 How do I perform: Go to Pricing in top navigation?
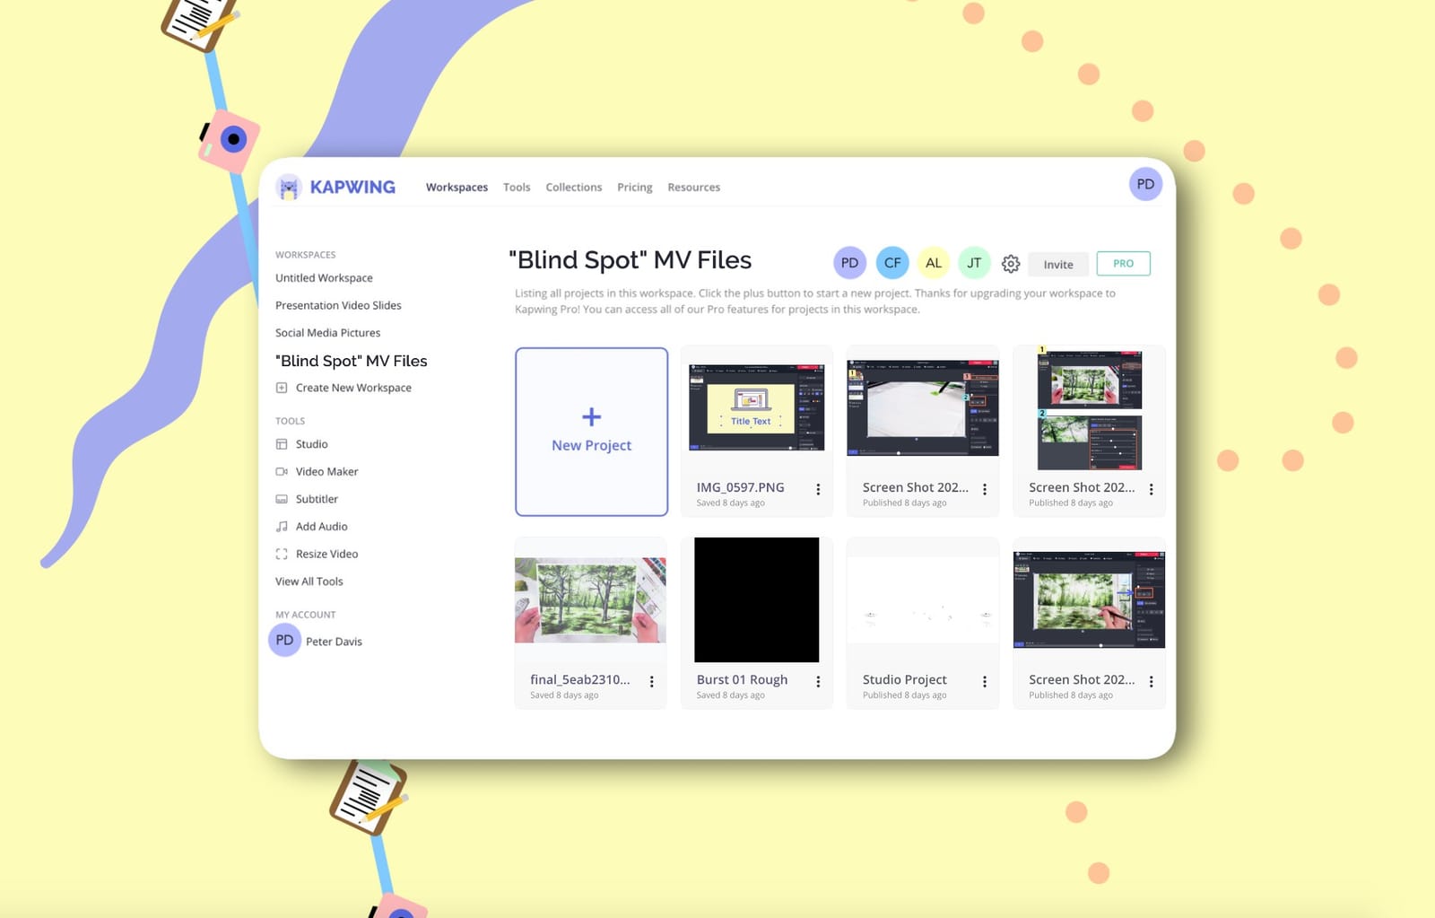pyautogui.click(x=634, y=188)
